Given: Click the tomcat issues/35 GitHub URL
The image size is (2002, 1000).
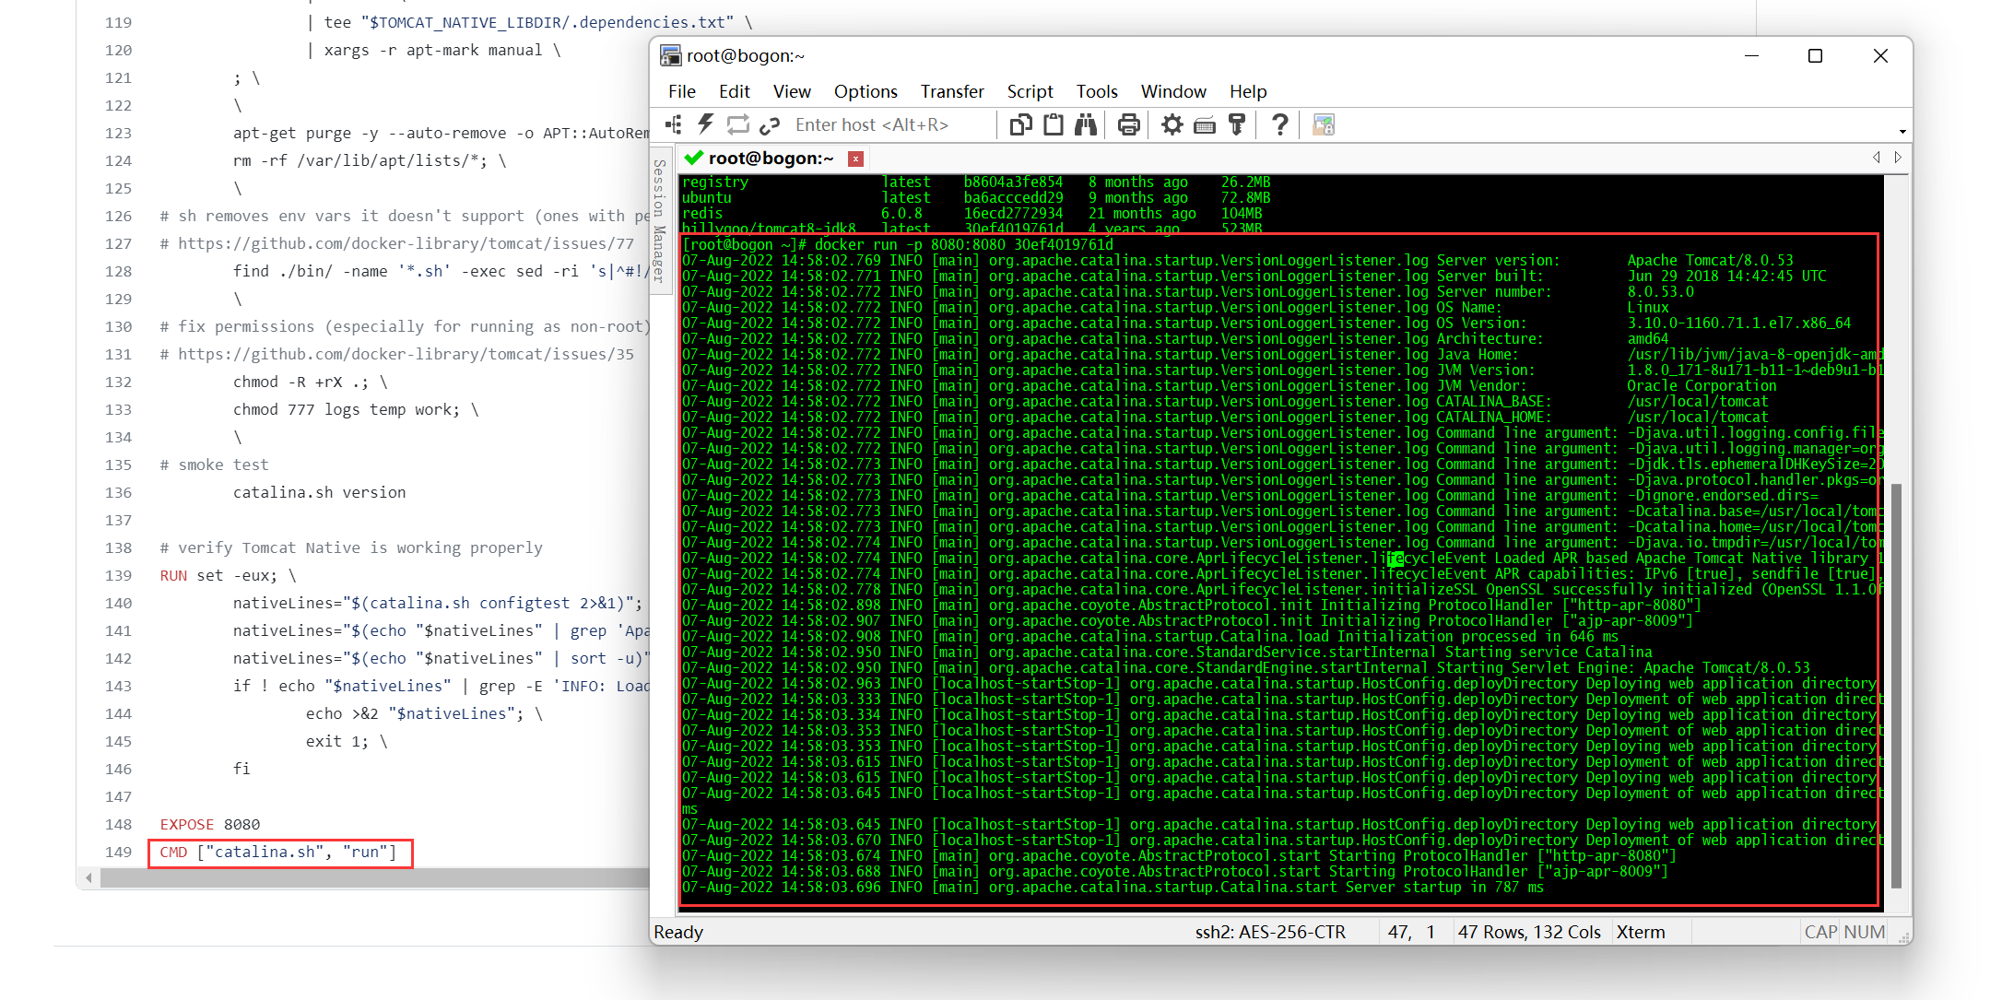Looking at the screenshot, I should coord(406,354).
